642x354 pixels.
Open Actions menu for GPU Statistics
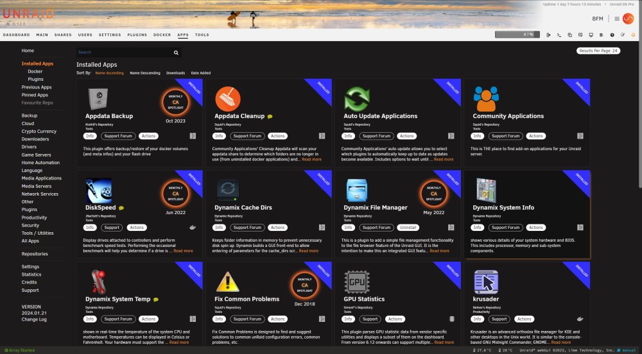point(395,319)
